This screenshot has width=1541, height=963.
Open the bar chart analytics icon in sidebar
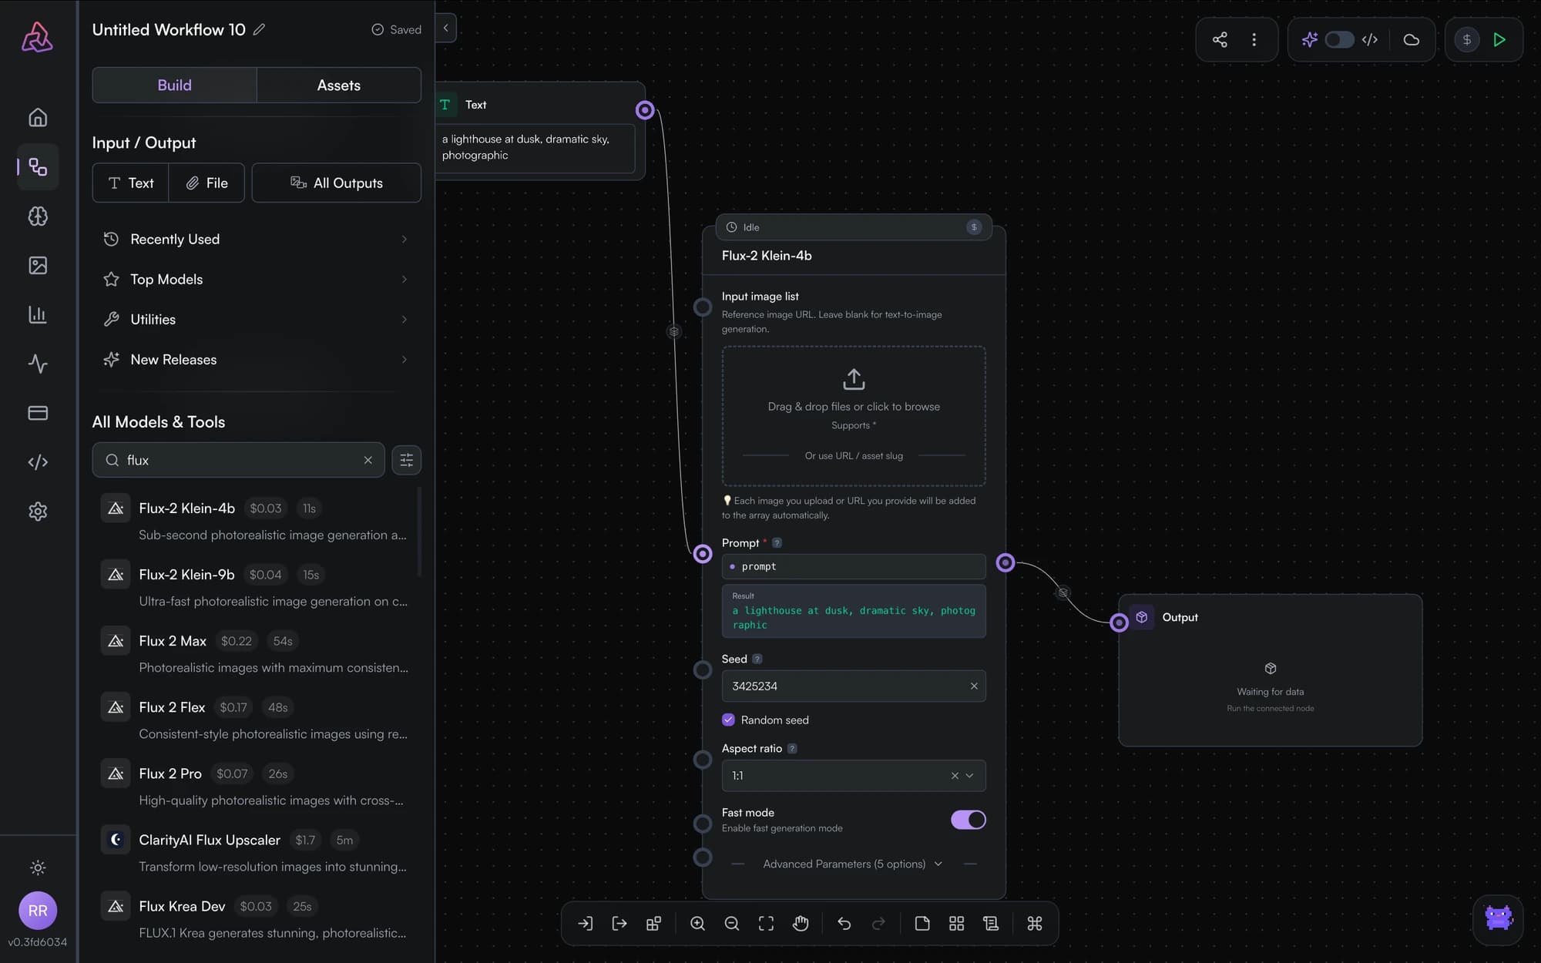[x=38, y=314]
